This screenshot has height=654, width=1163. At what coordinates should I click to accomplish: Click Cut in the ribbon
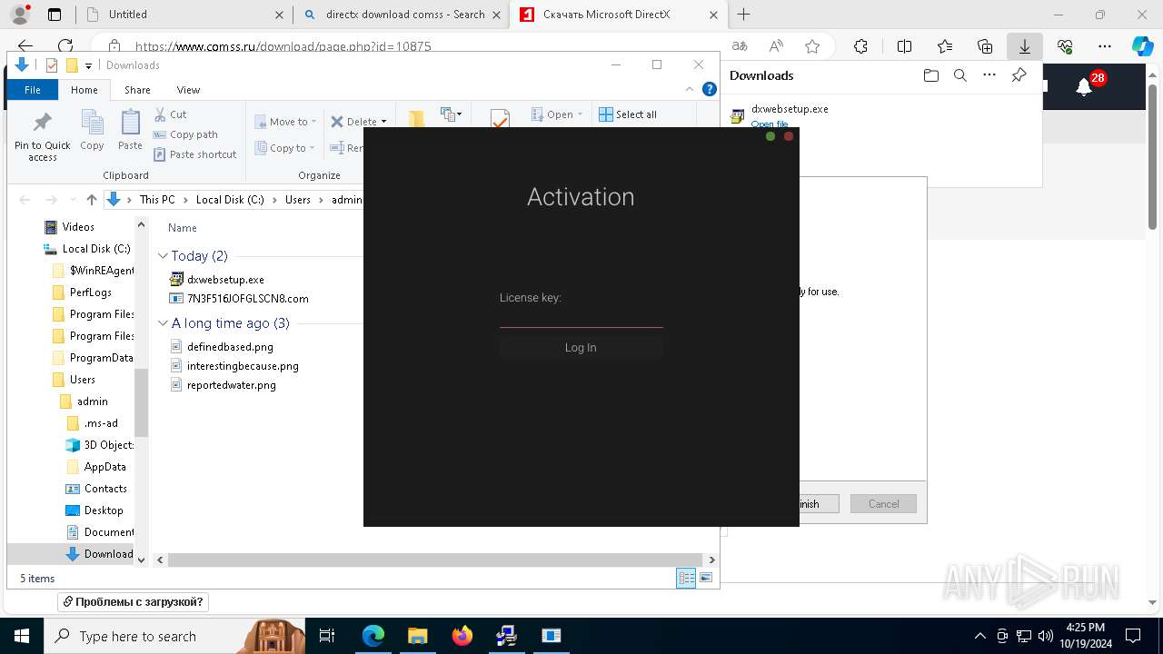tap(171, 114)
